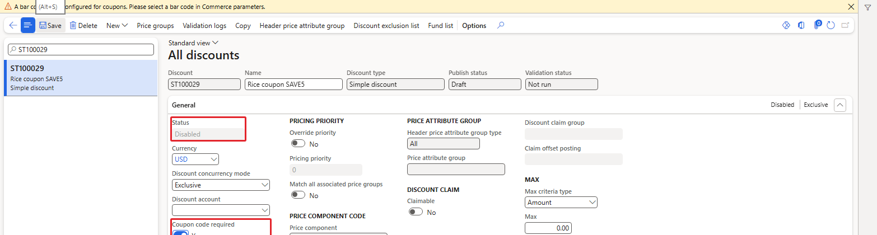Select the ST100029 discount list entry
Image resolution: width=877 pixels, height=235 pixels.
point(81,78)
